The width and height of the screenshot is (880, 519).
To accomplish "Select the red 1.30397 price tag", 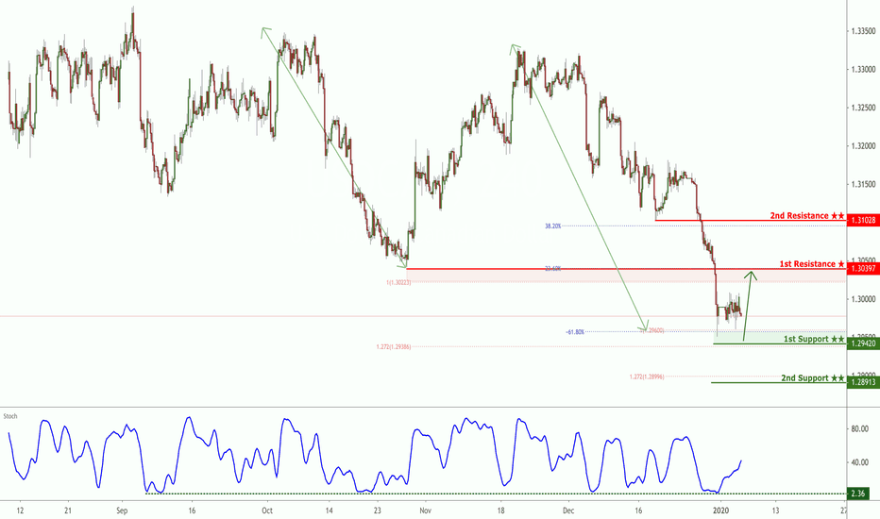I will (863, 269).
